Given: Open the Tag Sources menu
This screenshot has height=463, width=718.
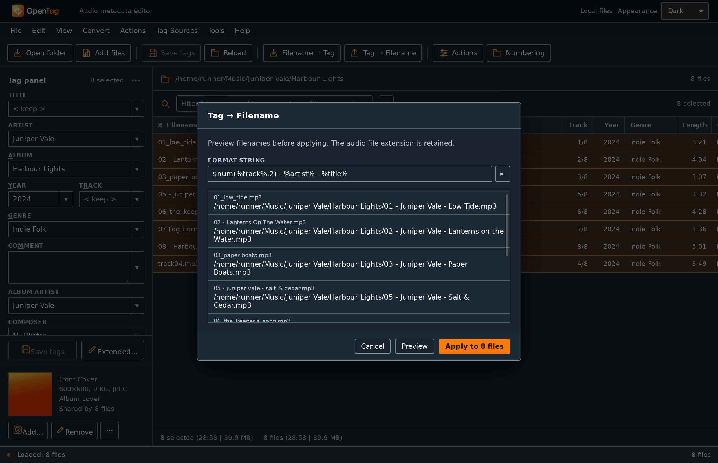Looking at the screenshot, I should pyautogui.click(x=177, y=31).
